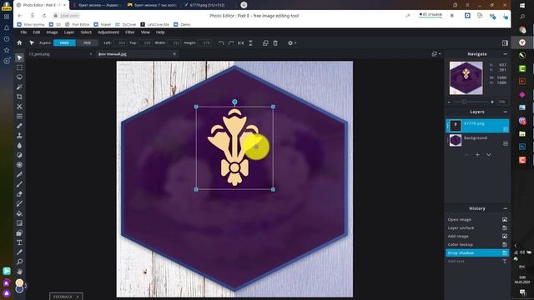Click the Width input field

coord(174,42)
